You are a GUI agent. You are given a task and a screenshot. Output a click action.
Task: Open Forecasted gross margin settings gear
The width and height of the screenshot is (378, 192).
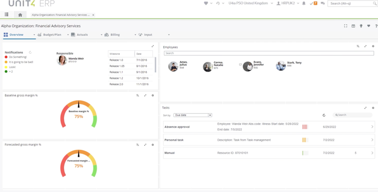[x=153, y=145]
